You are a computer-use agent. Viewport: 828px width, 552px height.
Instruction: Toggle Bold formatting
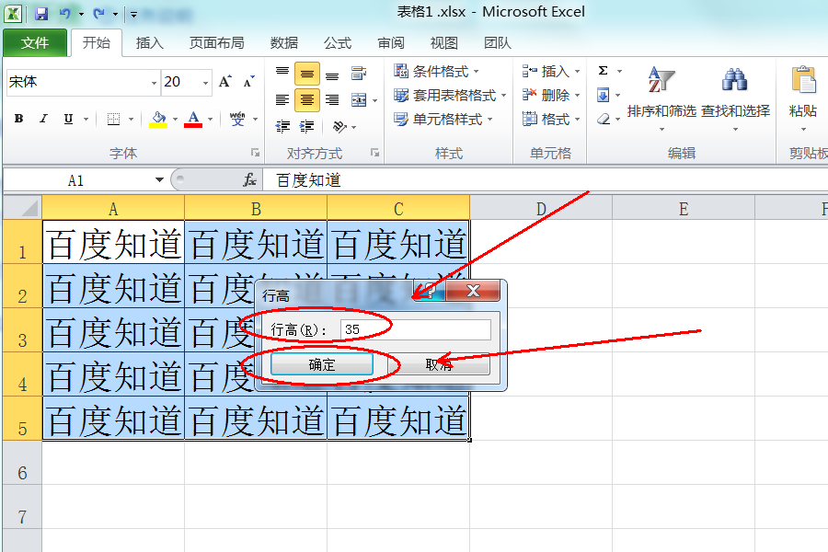pyautogui.click(x=19, y=119)
